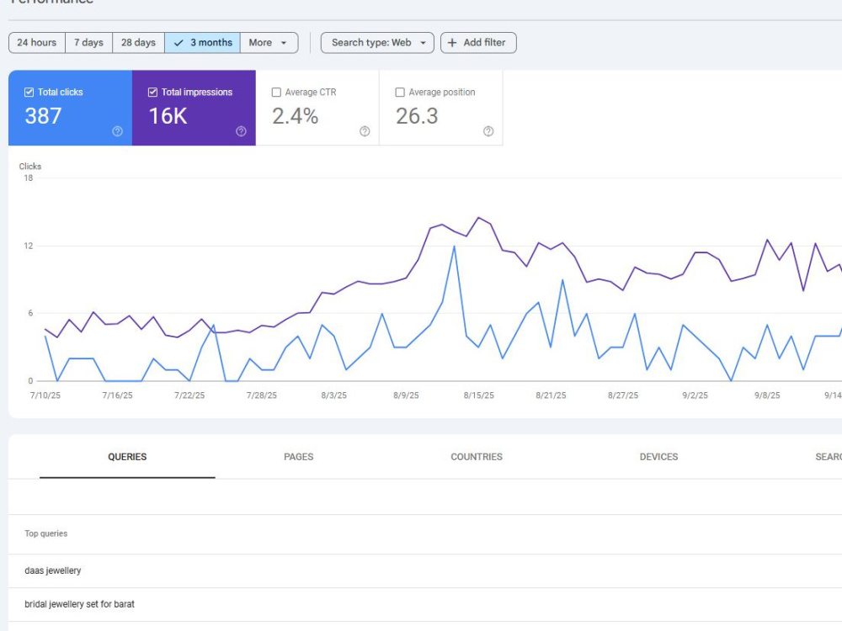Click the 9/8/25 date label on chart
Screen dimensions: 842x631
(767, 395)
